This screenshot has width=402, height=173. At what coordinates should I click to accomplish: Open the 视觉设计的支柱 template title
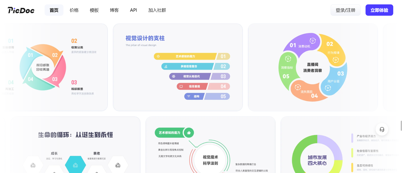click(145, 38)
